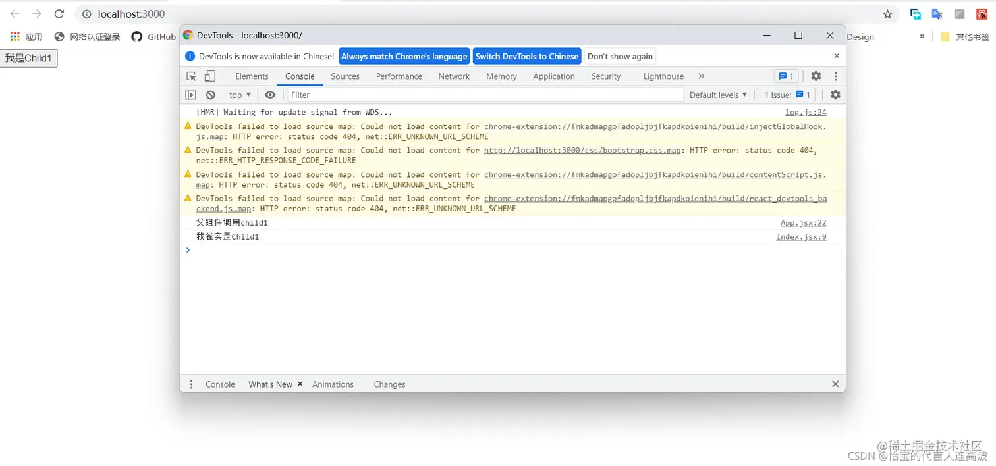
Task: Create live expression with eye icon
Action: [x=270, y=95]
